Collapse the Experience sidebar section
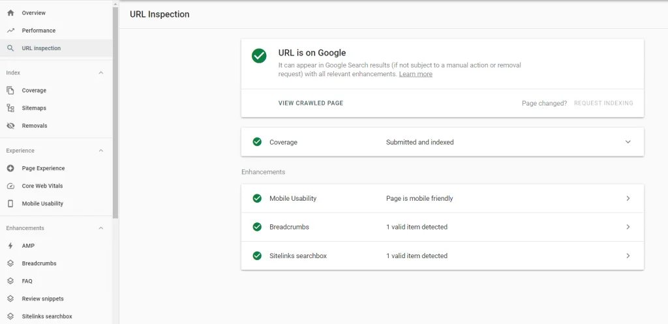Screen dimensions: 668x324 point(101,151)
